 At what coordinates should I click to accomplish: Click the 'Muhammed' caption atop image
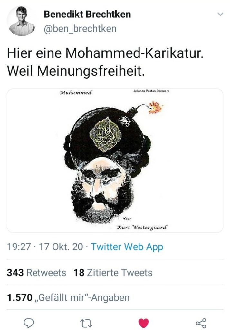coord(76,92)
